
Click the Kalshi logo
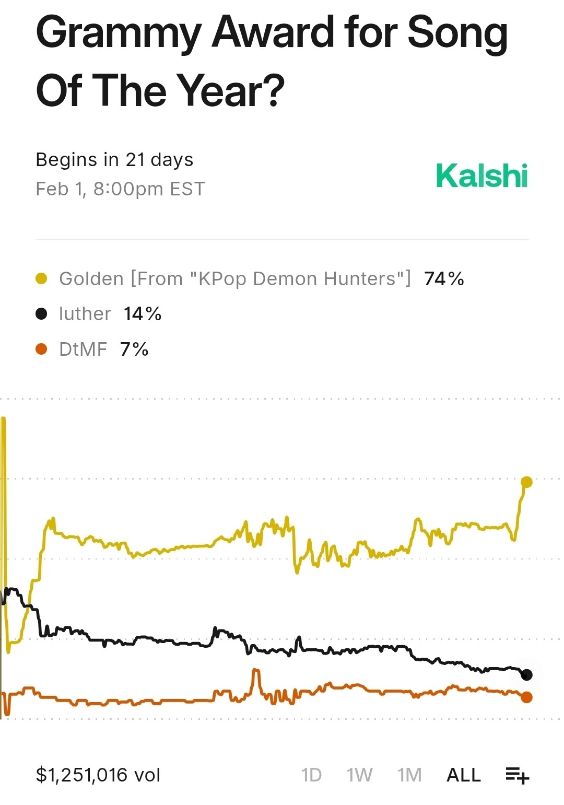point(481,176)
